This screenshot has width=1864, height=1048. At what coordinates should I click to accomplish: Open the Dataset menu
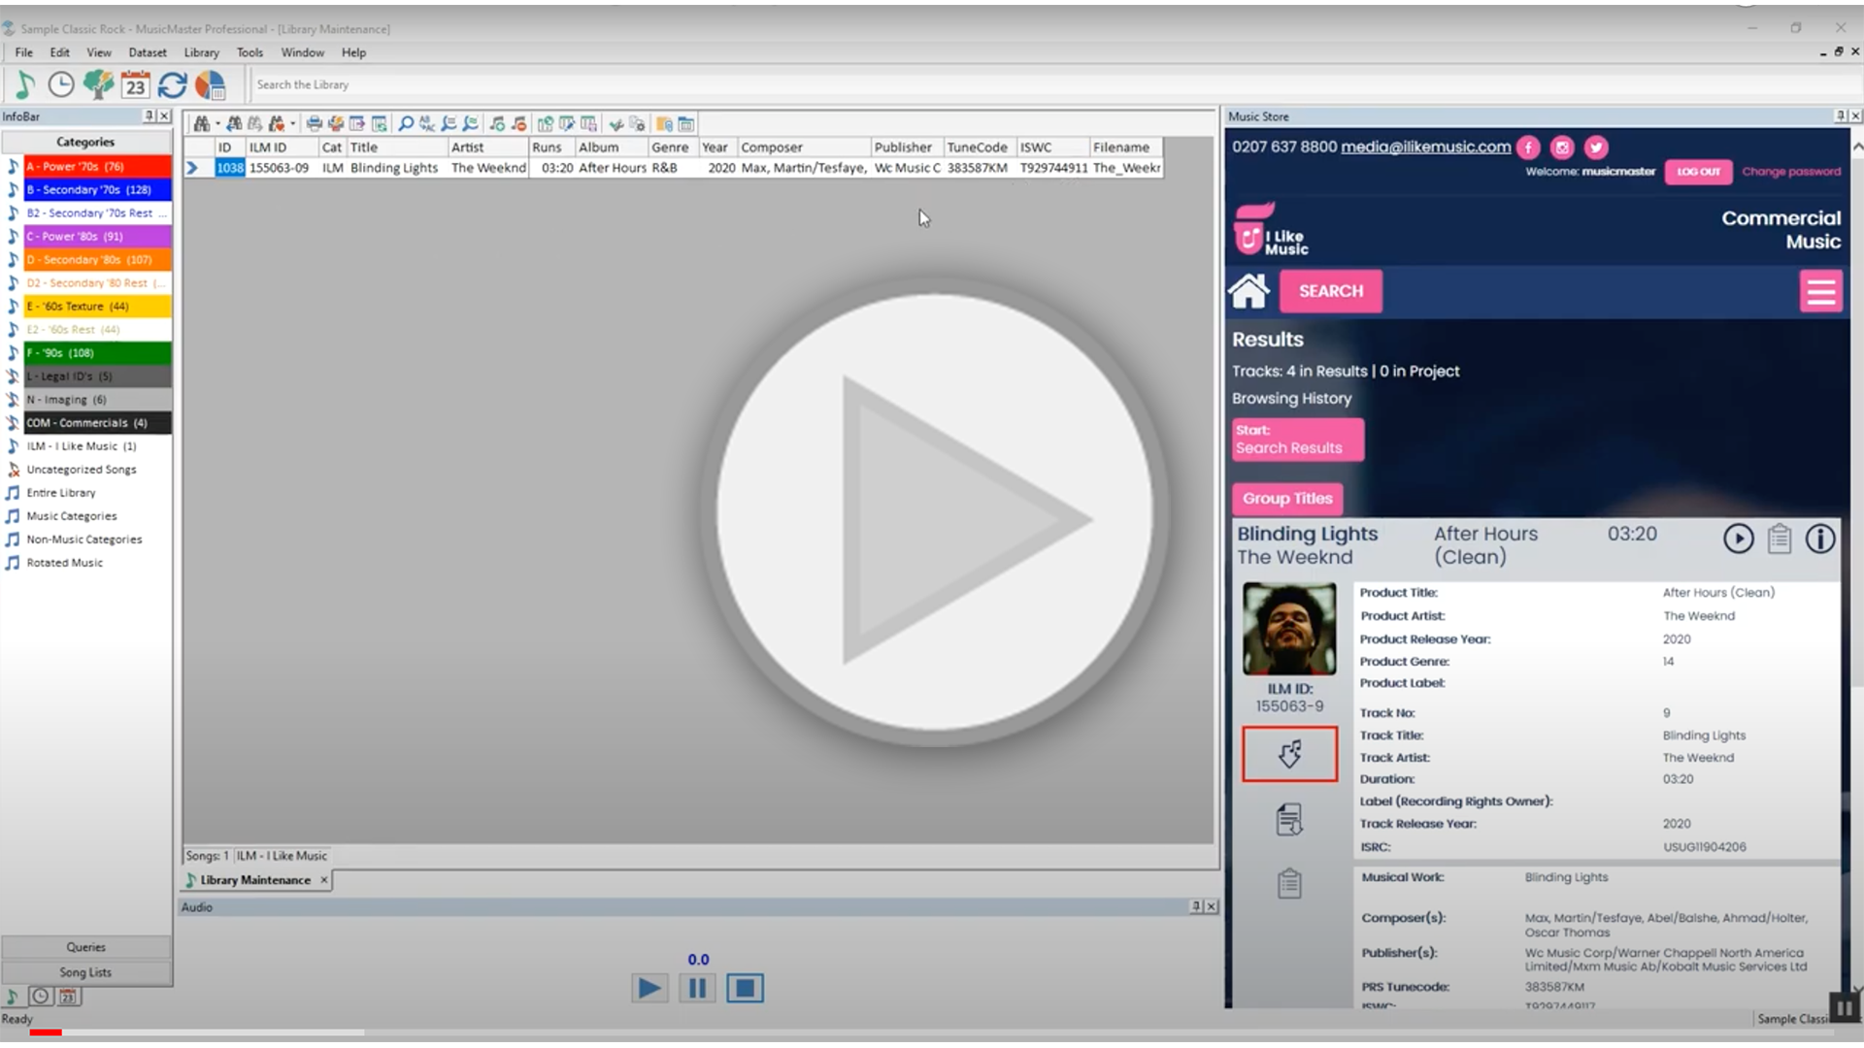click(x=148, y=52)
